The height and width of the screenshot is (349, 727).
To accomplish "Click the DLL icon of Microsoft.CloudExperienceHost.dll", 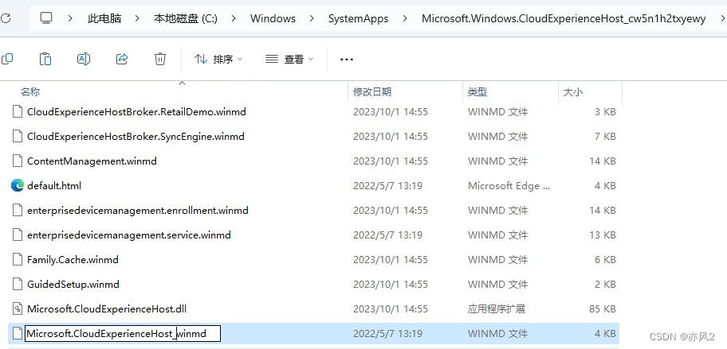I will click(x=18, y=308).
